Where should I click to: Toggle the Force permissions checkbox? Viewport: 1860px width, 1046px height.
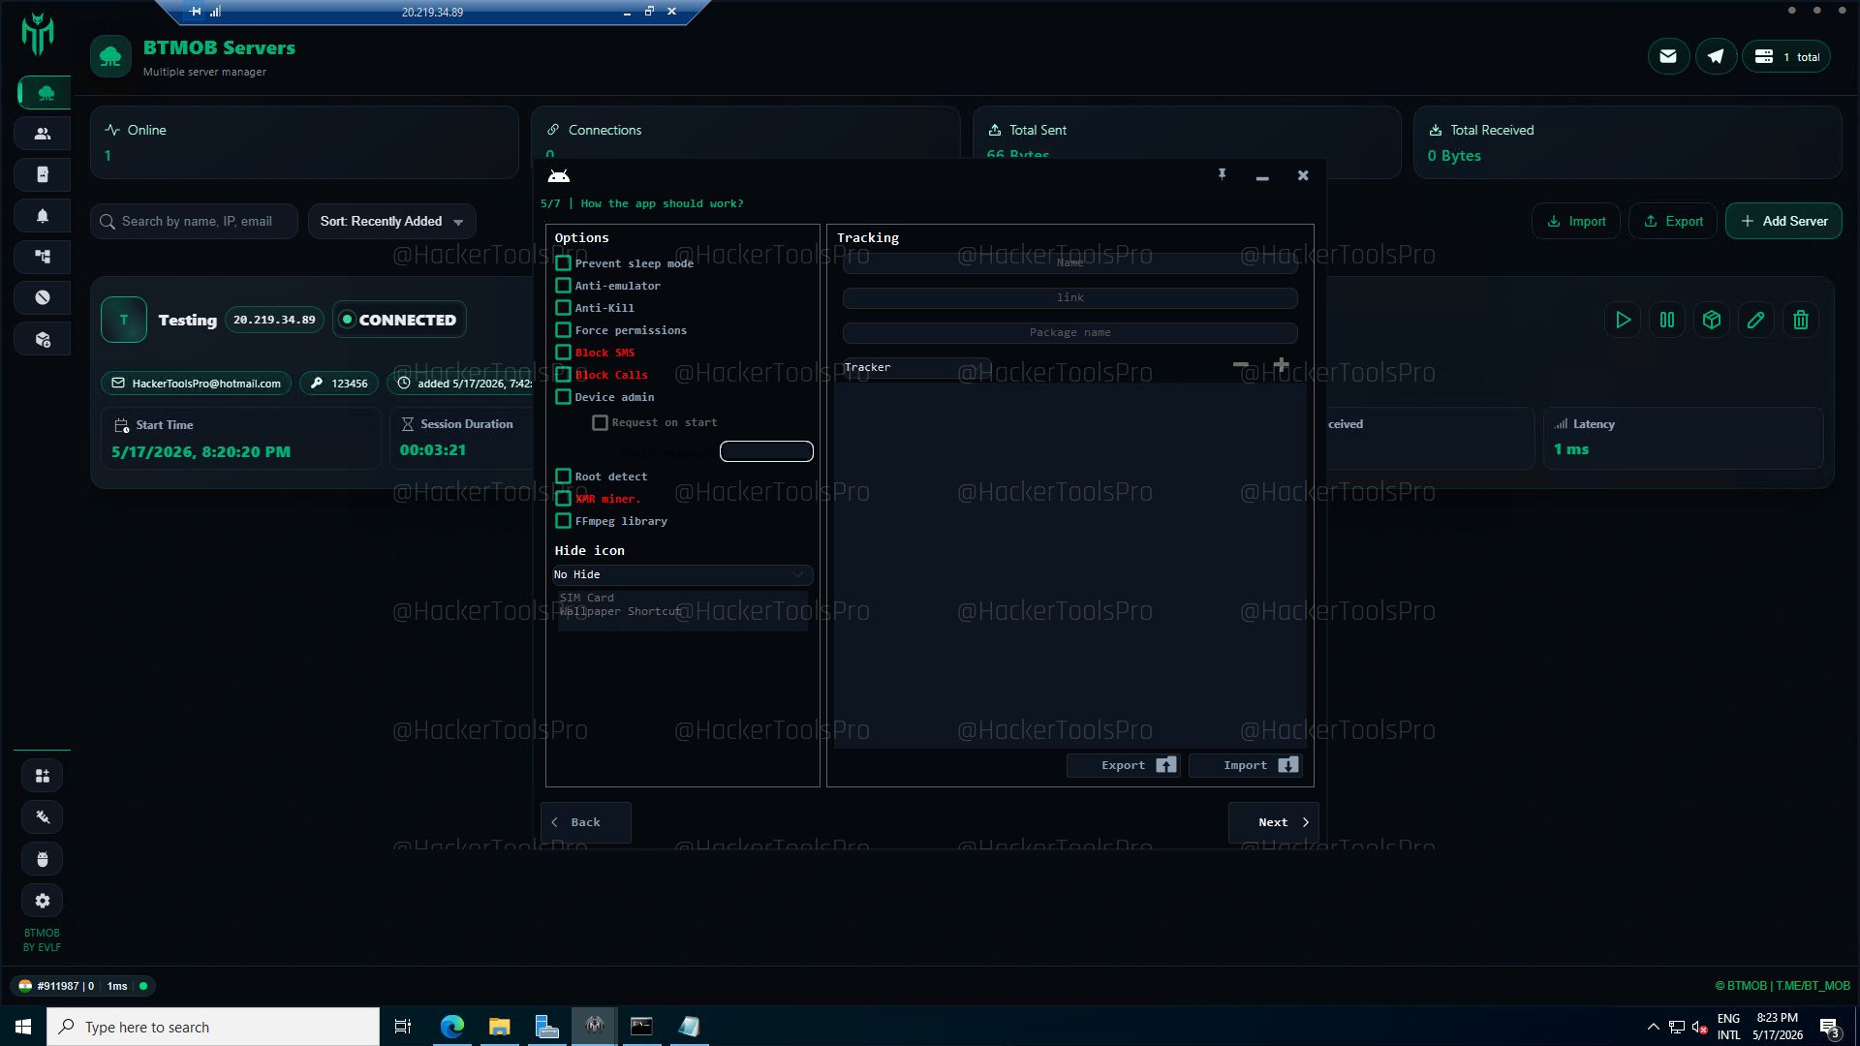[563, 330]
